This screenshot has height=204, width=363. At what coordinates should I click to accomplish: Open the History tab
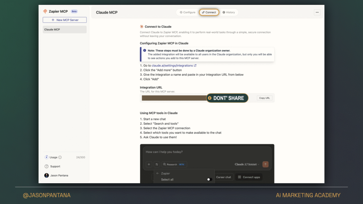click(x=229, y=12)
